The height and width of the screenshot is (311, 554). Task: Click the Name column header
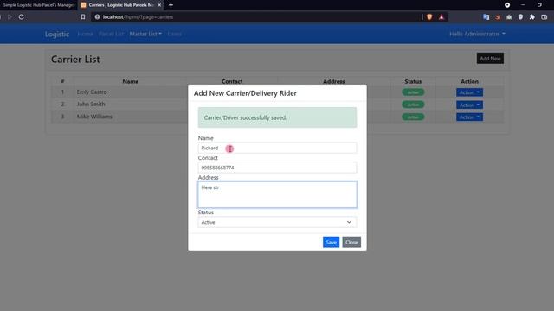click(x=131, y=81)
